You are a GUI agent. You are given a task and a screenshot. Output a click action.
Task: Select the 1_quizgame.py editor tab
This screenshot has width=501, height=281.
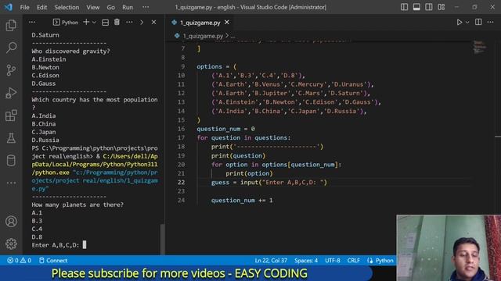[x=200, y=23]
